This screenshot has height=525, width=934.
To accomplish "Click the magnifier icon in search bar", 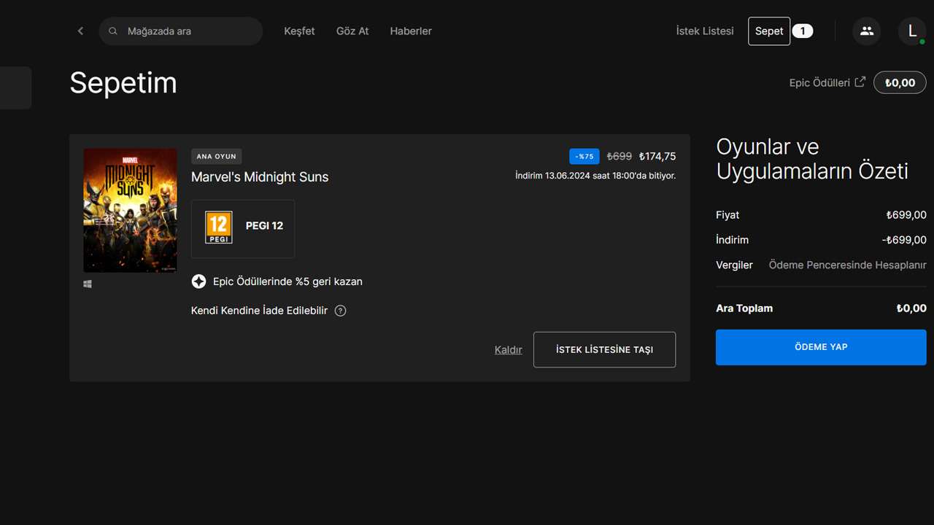I will 113,31.
